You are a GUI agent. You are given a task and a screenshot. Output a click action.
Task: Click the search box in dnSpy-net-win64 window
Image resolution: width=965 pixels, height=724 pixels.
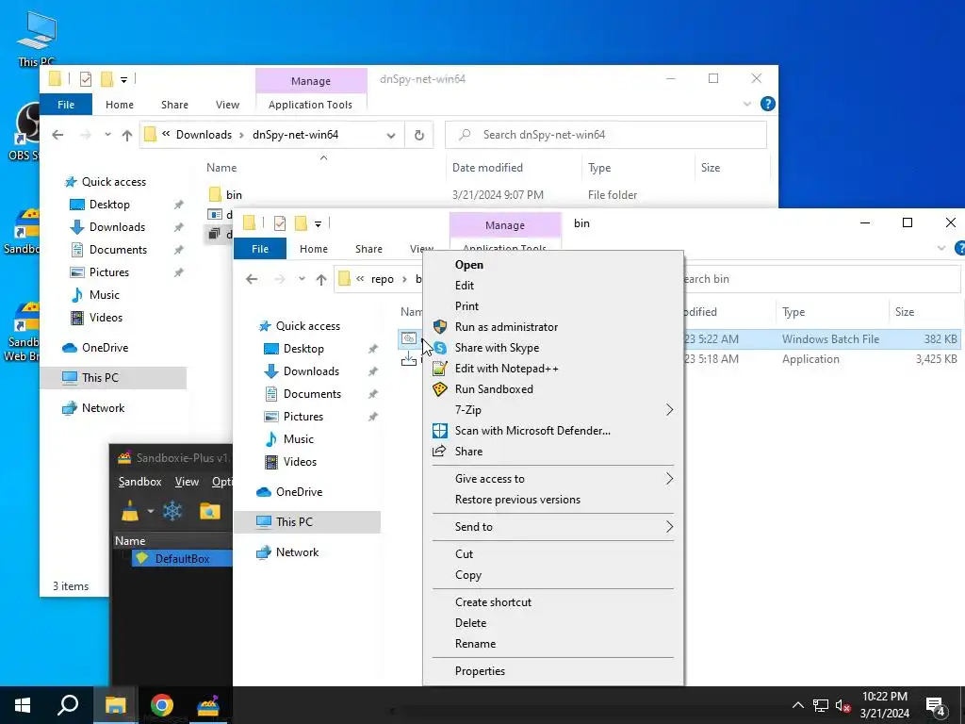click(606, 135)
